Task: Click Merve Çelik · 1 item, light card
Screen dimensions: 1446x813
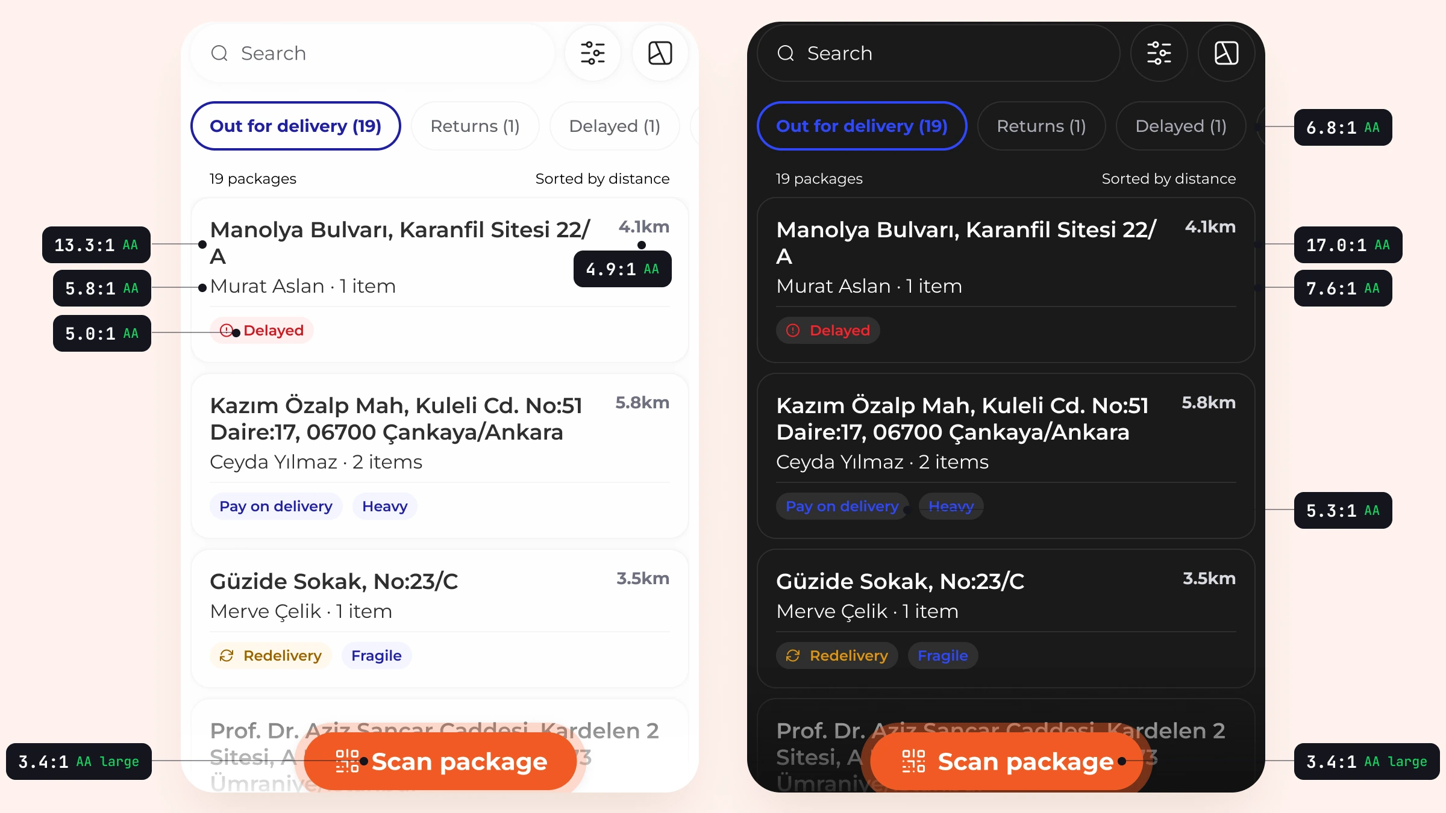Action: pos(301,612)
